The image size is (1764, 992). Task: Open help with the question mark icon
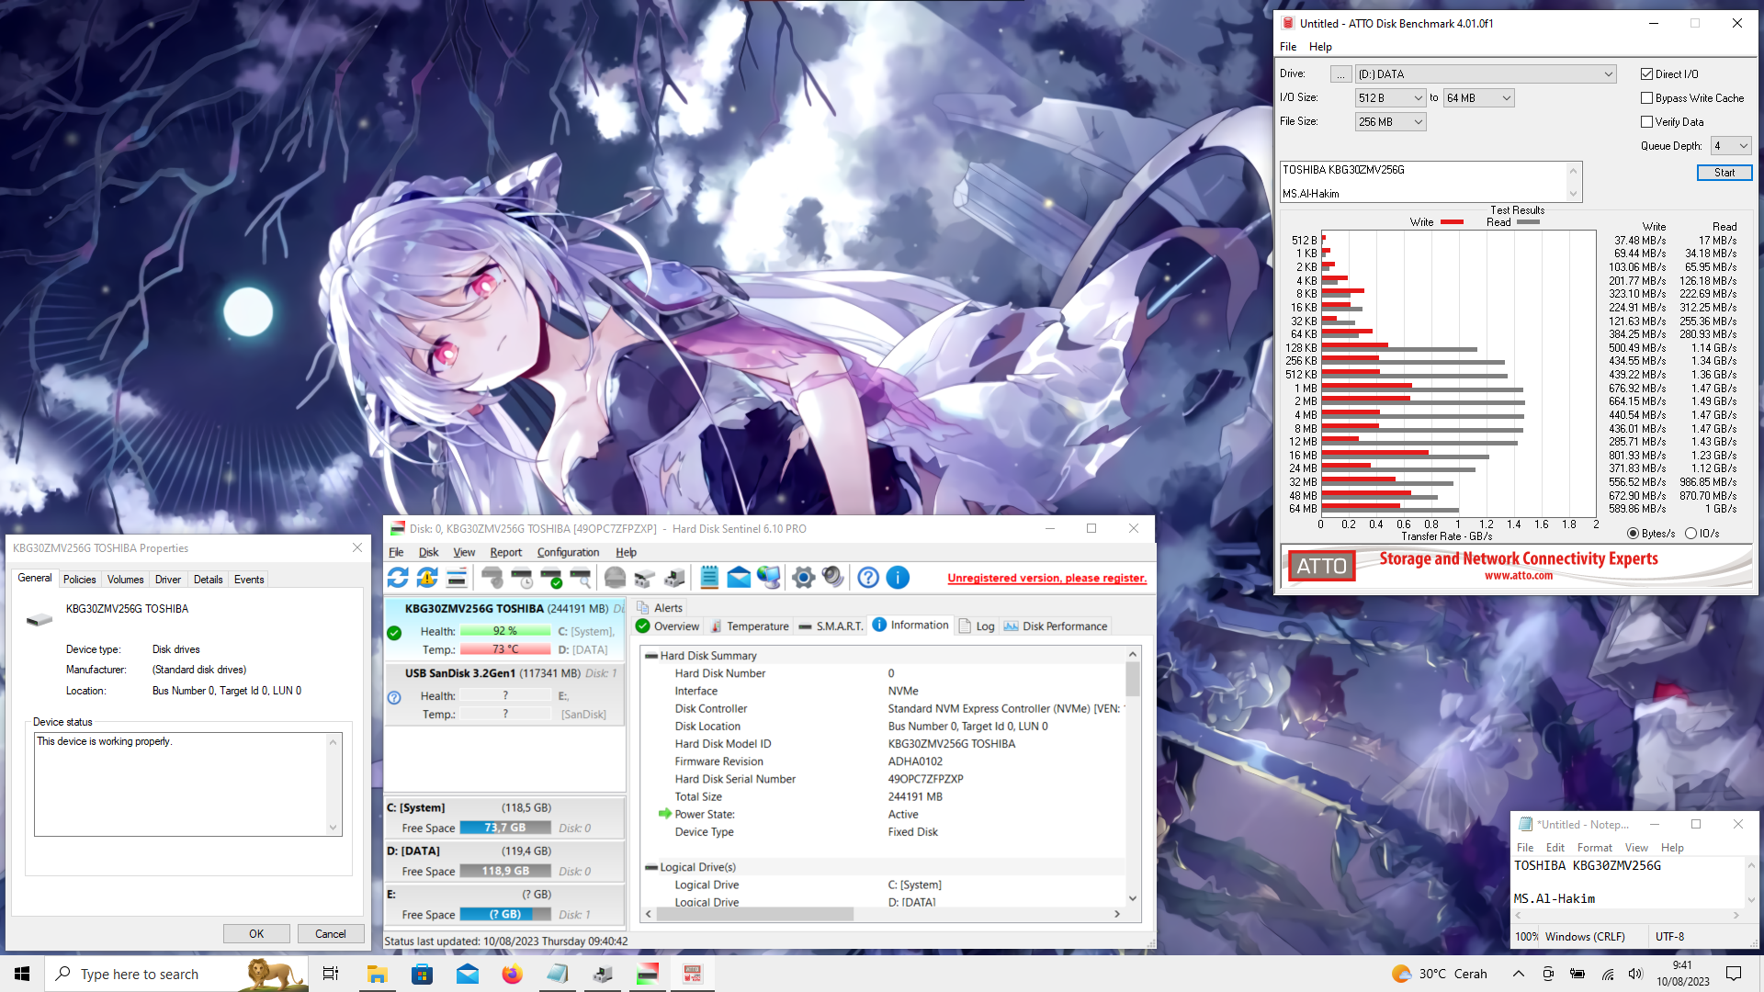tap(868, 578)
